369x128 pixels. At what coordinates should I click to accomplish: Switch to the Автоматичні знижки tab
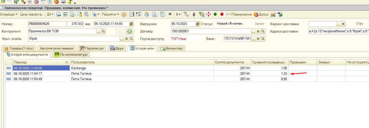click(x=57, y=48)
